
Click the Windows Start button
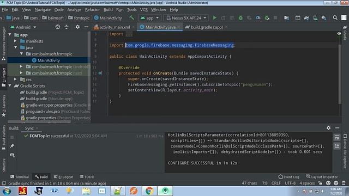pos(7,191)
